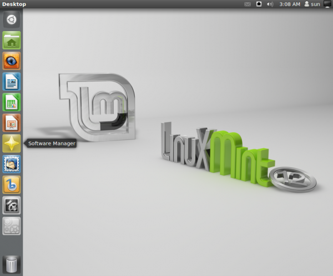Click the Desktop title in top panel
The height and width of the screenshot is (276, 333).
coord(14,4)
